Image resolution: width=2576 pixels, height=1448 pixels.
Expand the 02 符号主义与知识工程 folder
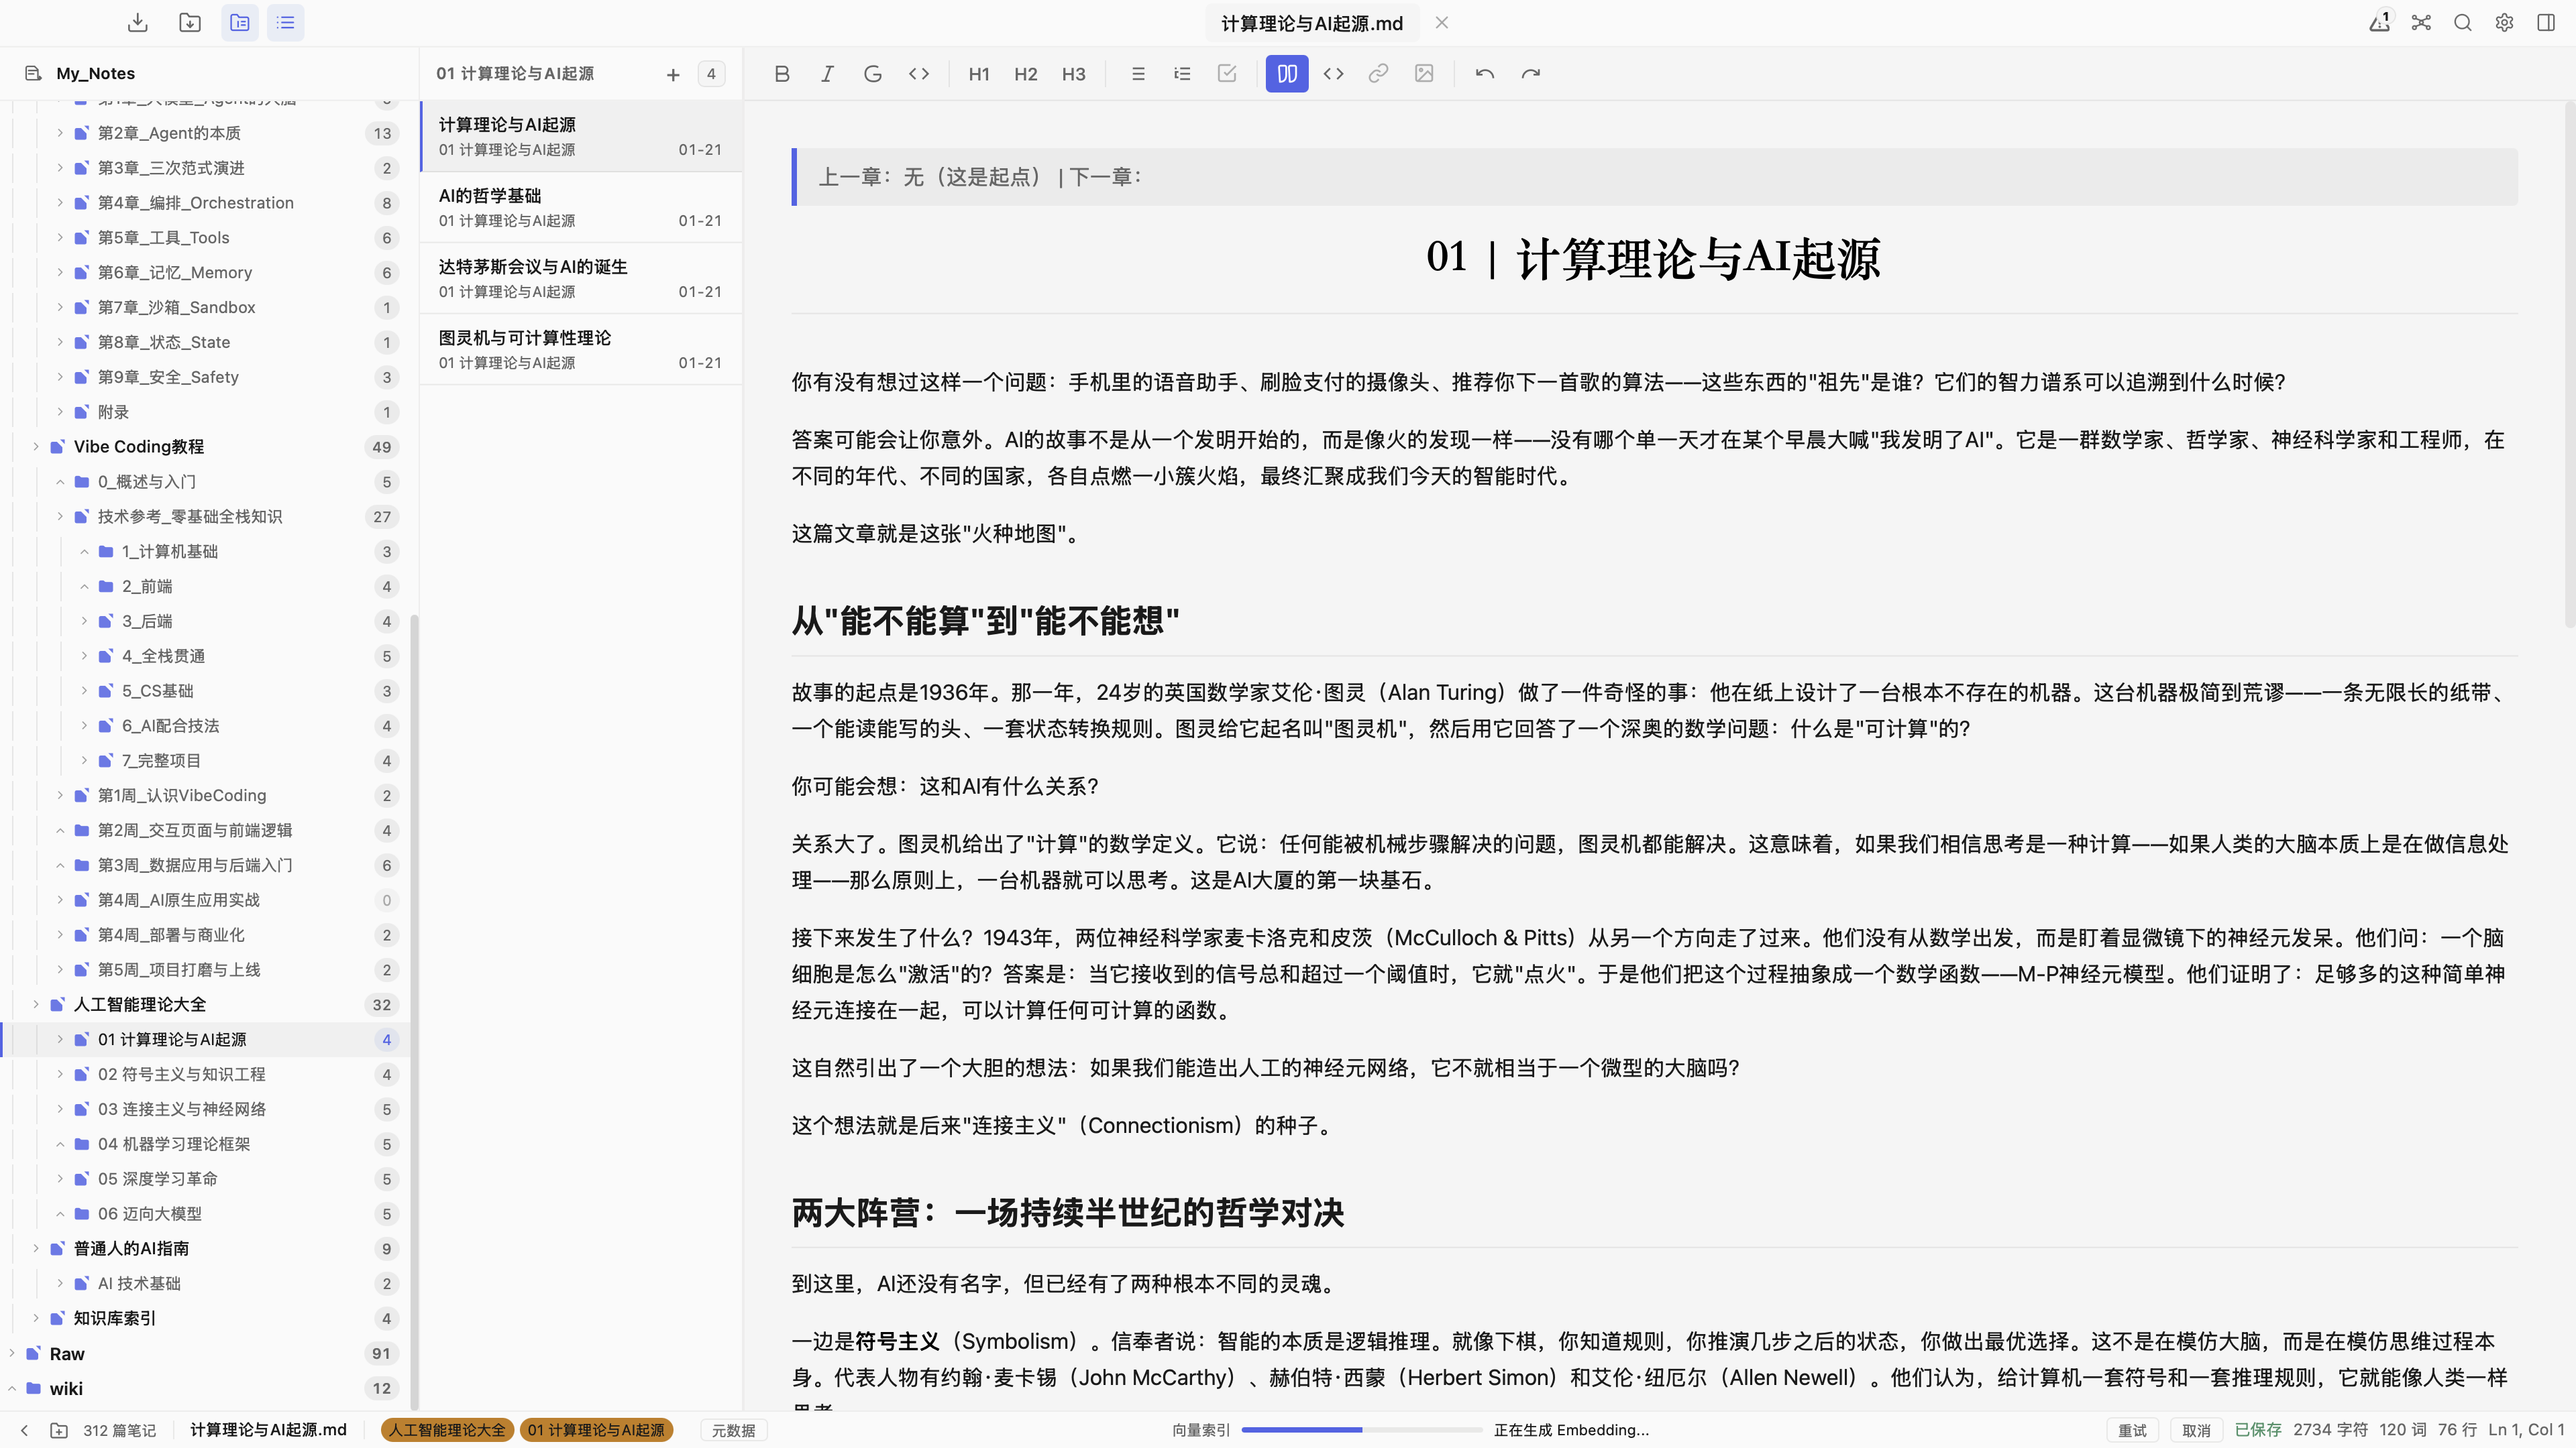[60, 1074]
